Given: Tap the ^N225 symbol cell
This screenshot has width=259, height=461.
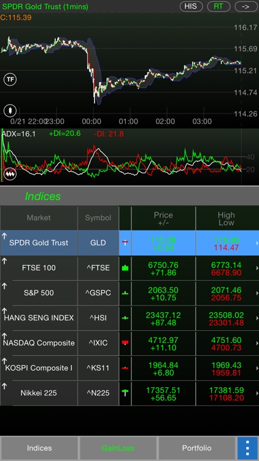Looking at the screenshot, I should tap(98, 393).
